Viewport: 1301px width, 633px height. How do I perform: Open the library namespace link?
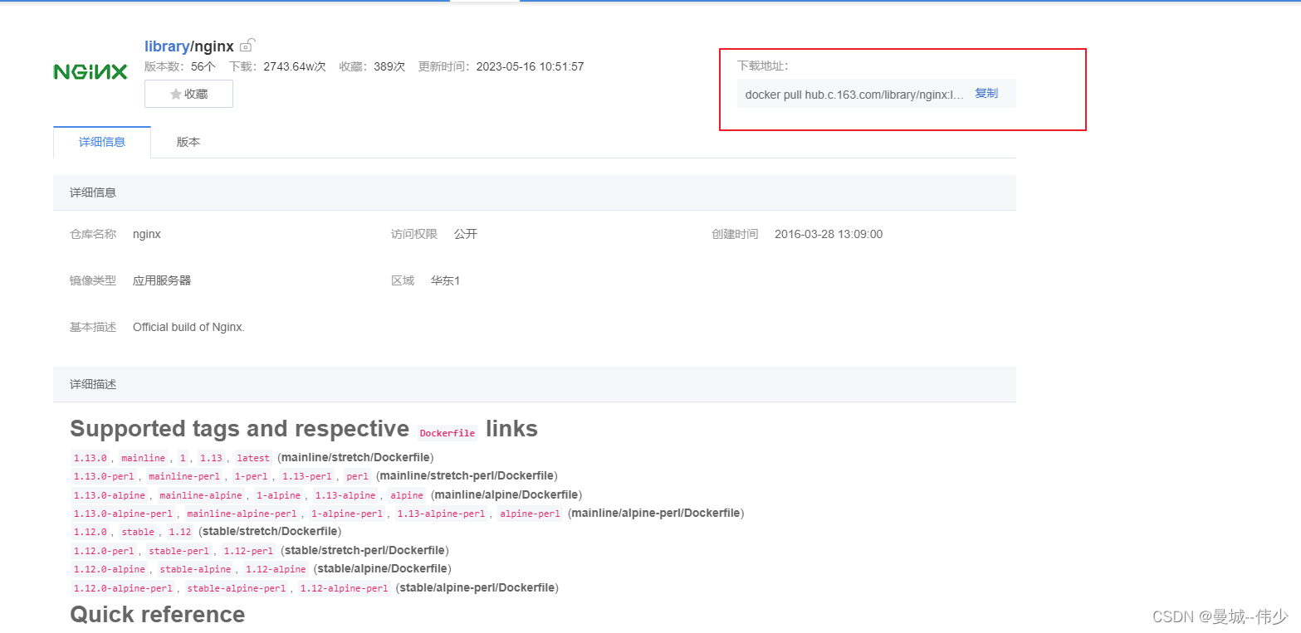click(167, 46)
